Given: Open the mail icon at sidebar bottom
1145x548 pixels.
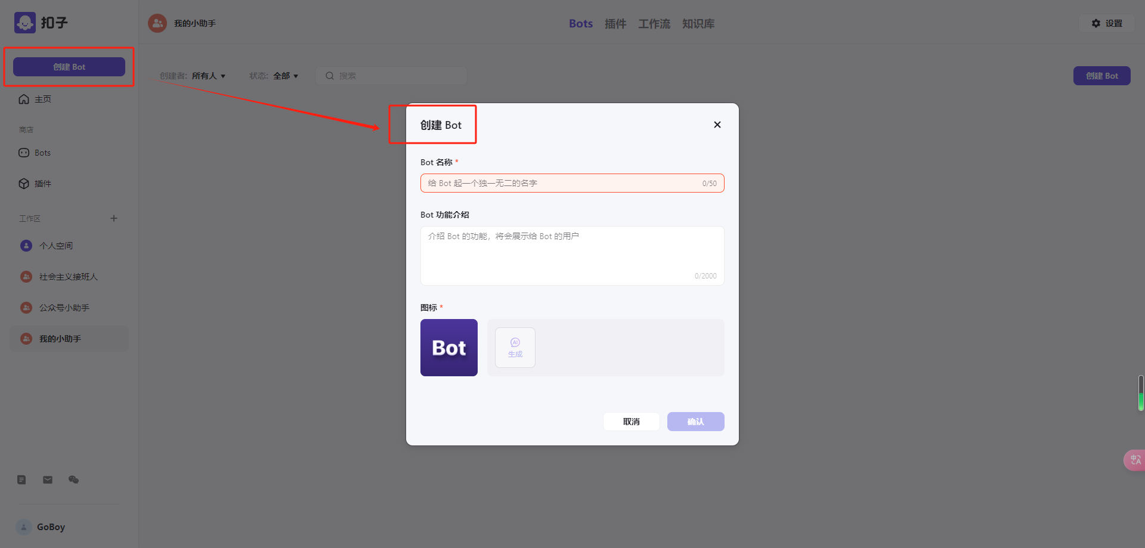Looking at the screenshot, I should click(x=48, y=479).
